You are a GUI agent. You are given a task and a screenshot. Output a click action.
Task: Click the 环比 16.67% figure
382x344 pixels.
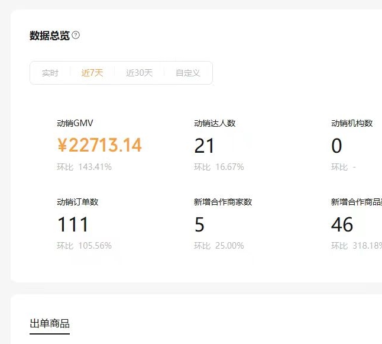pyautogui.click(x=219, y=167)
